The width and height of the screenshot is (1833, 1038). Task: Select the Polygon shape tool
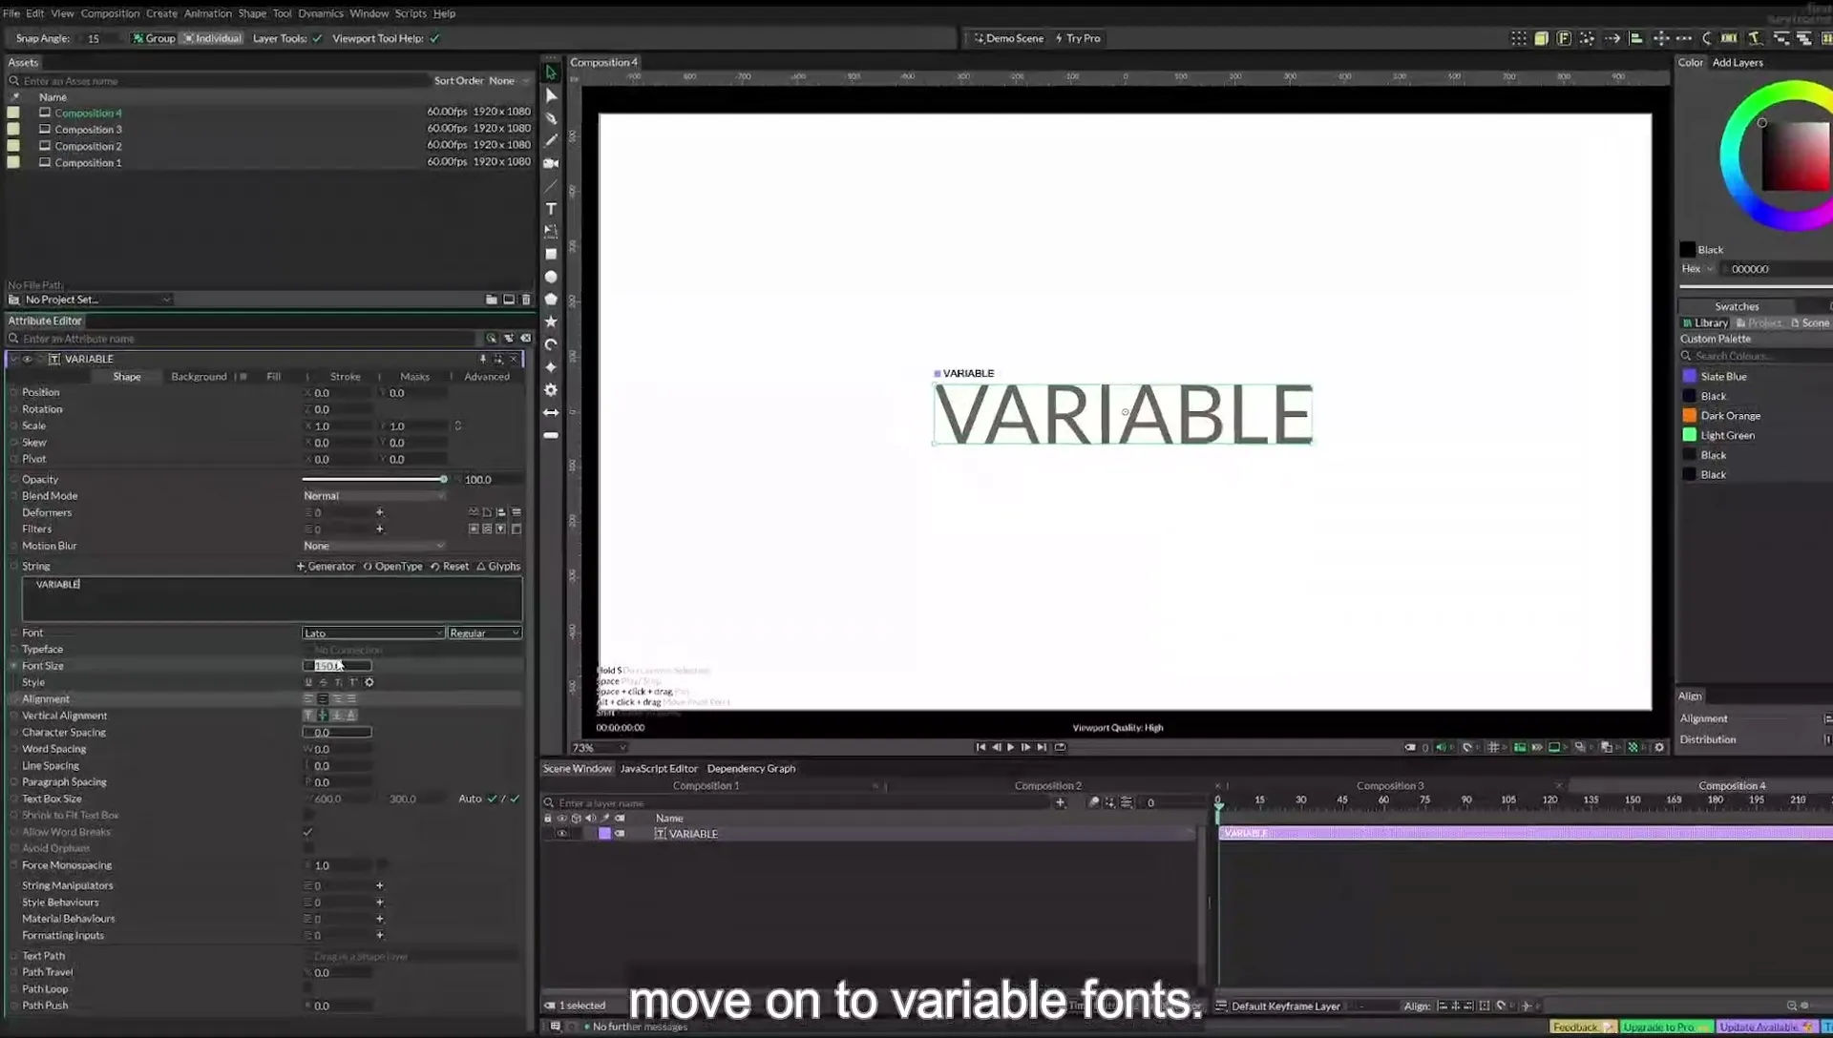click(551, 299)
